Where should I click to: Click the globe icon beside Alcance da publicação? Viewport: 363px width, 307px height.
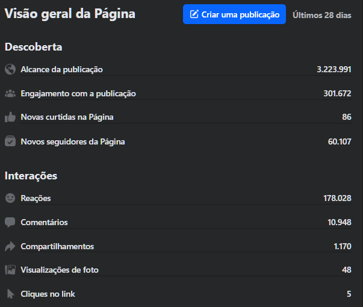click(x=10, y=69)
